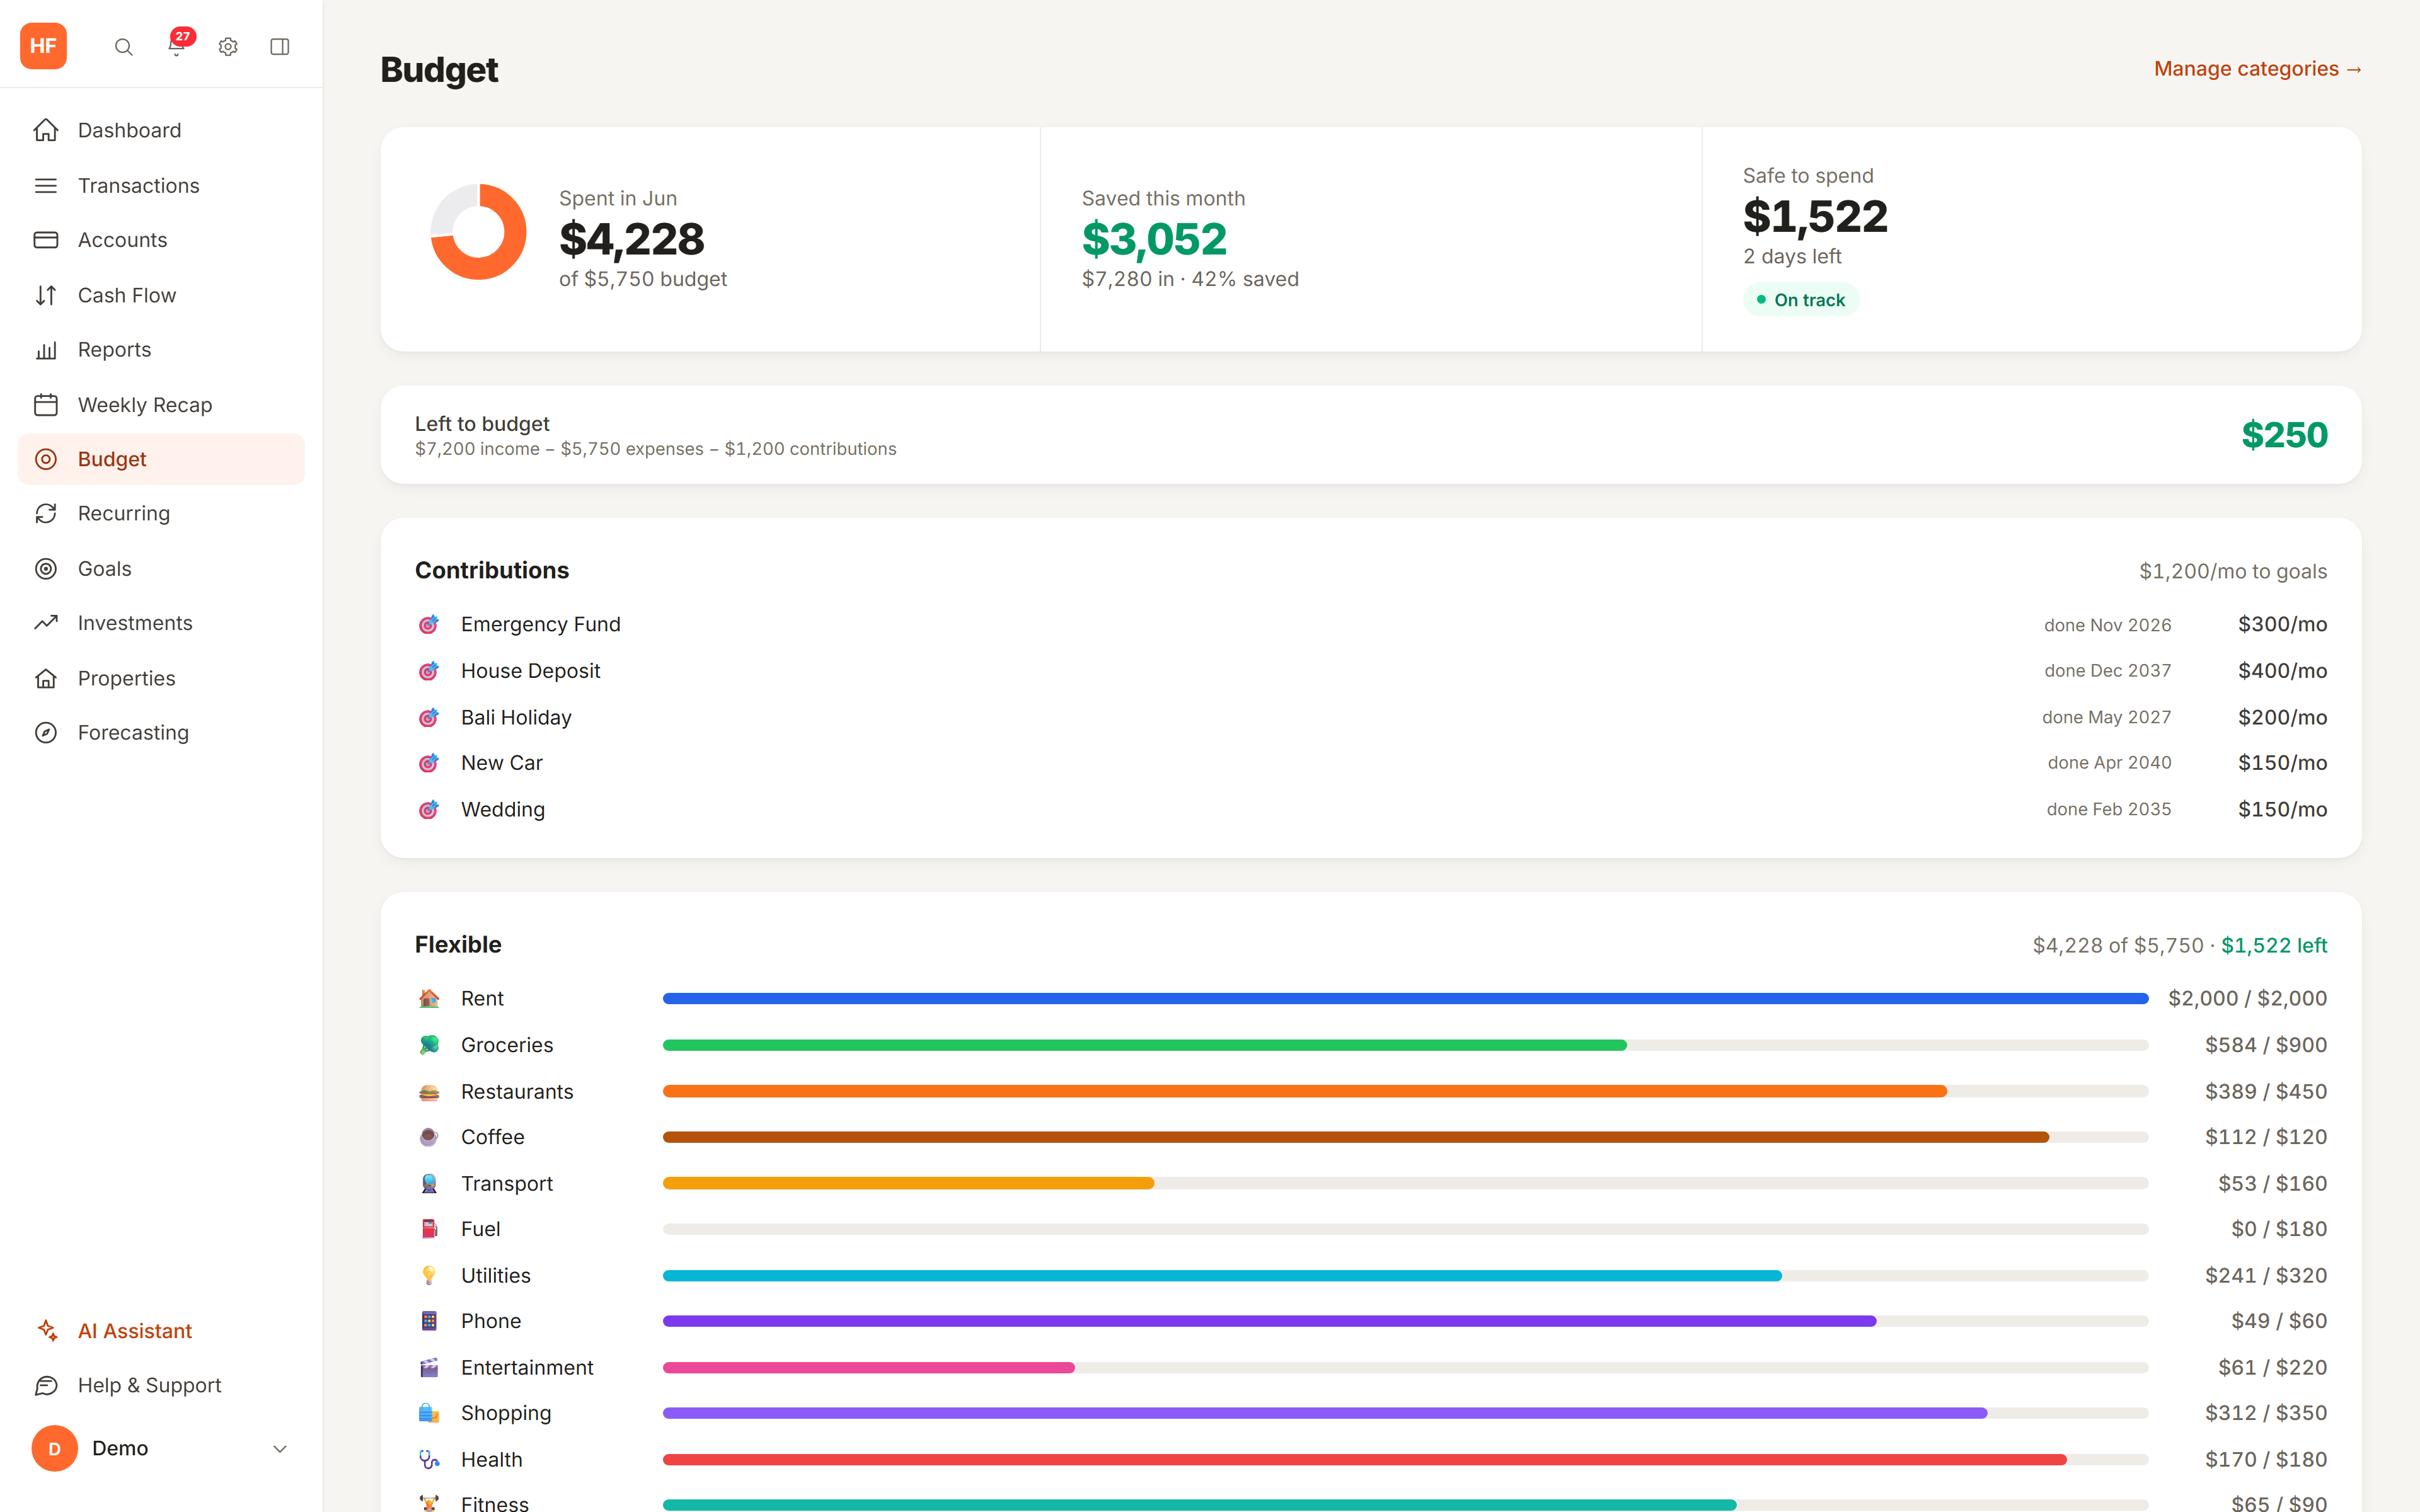Viewport: 2420px width, 1512px height.
Task: Click the HF app logo
Action: point(43,46)
